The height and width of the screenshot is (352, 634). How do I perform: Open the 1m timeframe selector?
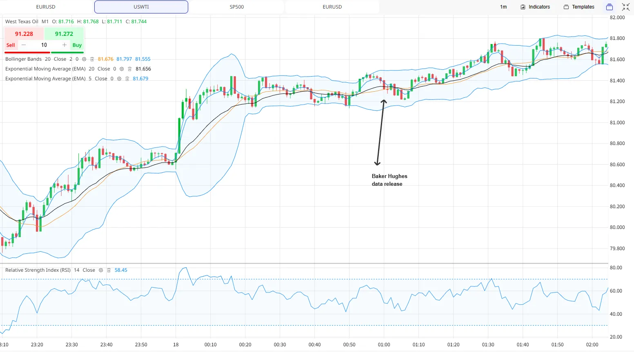coord(503,7)
